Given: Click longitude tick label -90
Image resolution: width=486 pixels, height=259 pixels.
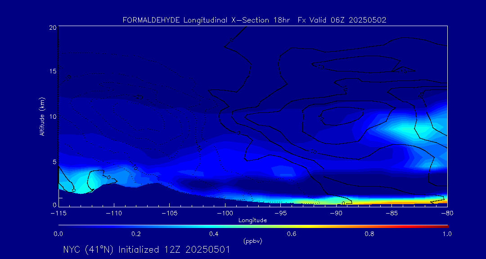Looking at the screenshot, I should pyautogui.click(x=336, y=214).
